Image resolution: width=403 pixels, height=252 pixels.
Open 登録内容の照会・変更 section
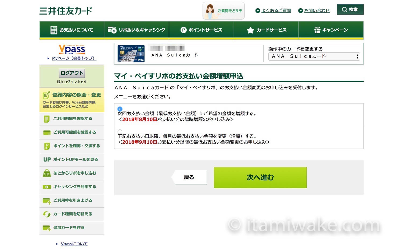[72, 100]
